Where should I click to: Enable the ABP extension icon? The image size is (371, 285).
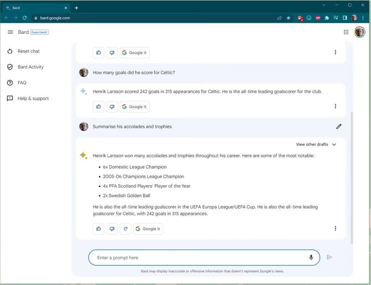(x=317, y=18)
